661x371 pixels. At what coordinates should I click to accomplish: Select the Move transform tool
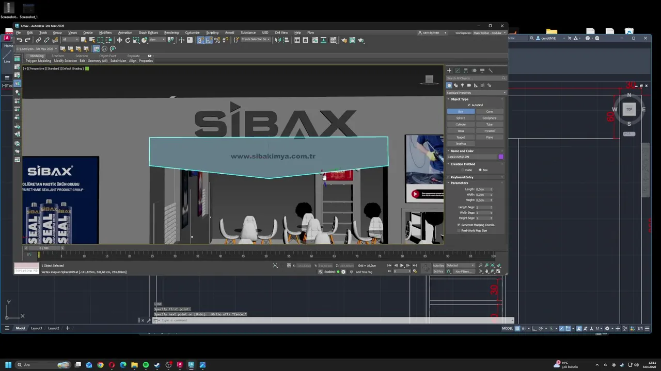[119, 40]
